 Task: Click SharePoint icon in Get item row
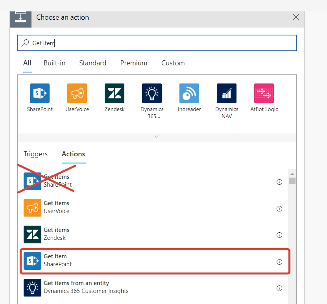[x=32, y=261]
